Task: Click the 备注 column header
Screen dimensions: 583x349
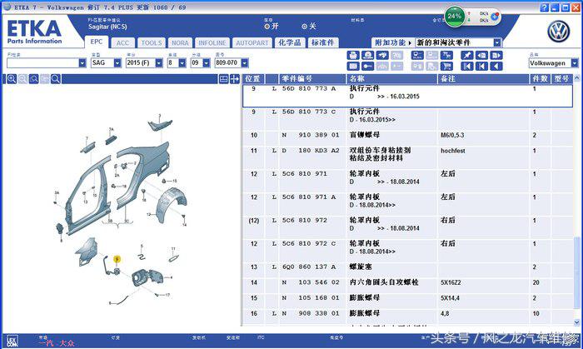Action: [x=483, y=79]
